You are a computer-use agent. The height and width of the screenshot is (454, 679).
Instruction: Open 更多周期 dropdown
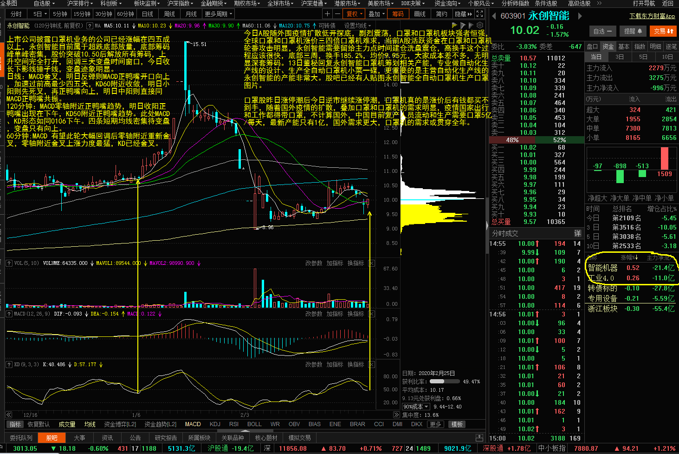click(219, 14)
